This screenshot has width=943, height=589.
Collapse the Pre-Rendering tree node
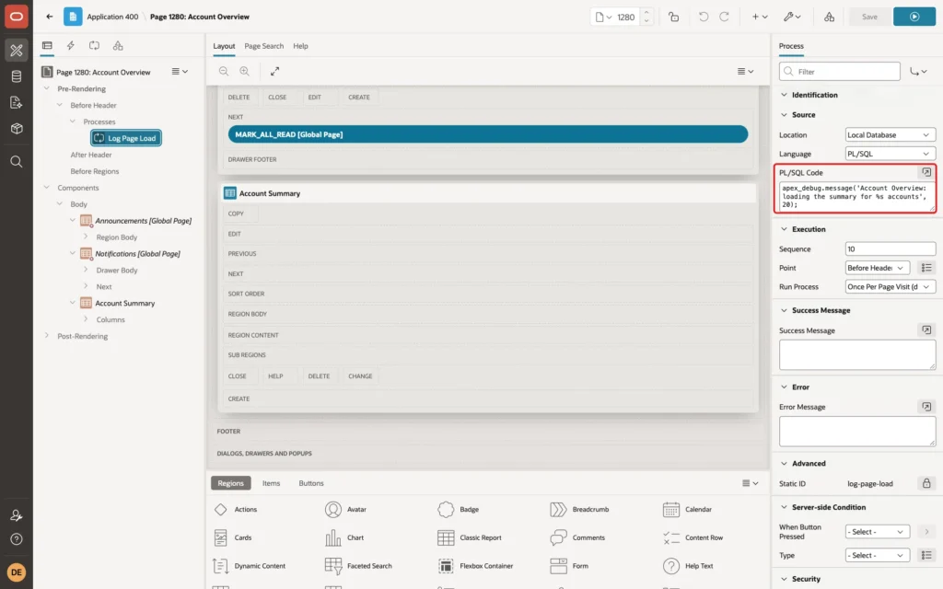click(x=47, y=88)
